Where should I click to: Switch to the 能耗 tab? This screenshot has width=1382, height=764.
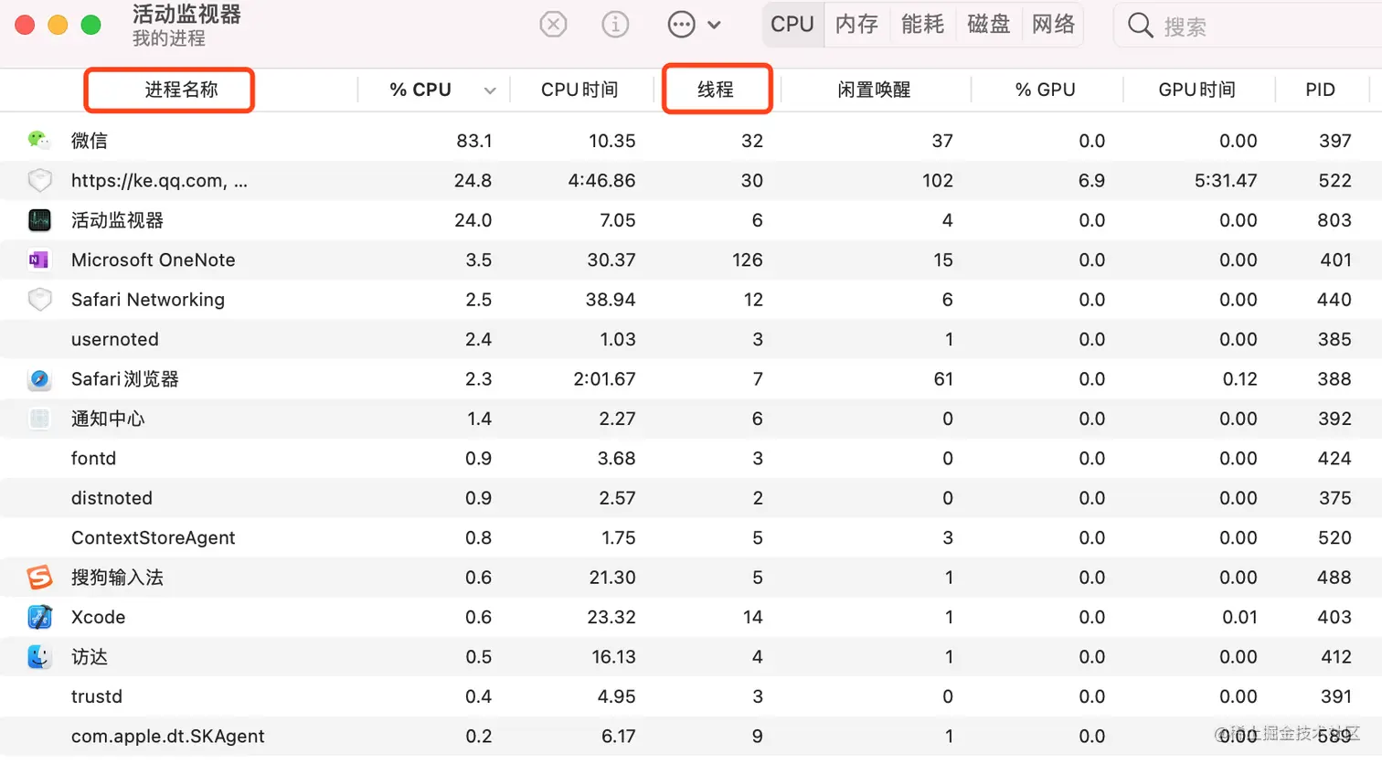922,24
